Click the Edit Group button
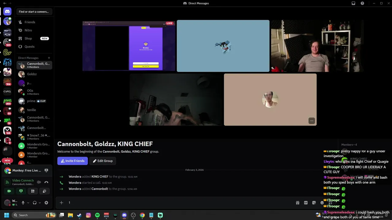The image size is (392, 220). point(103,161)
